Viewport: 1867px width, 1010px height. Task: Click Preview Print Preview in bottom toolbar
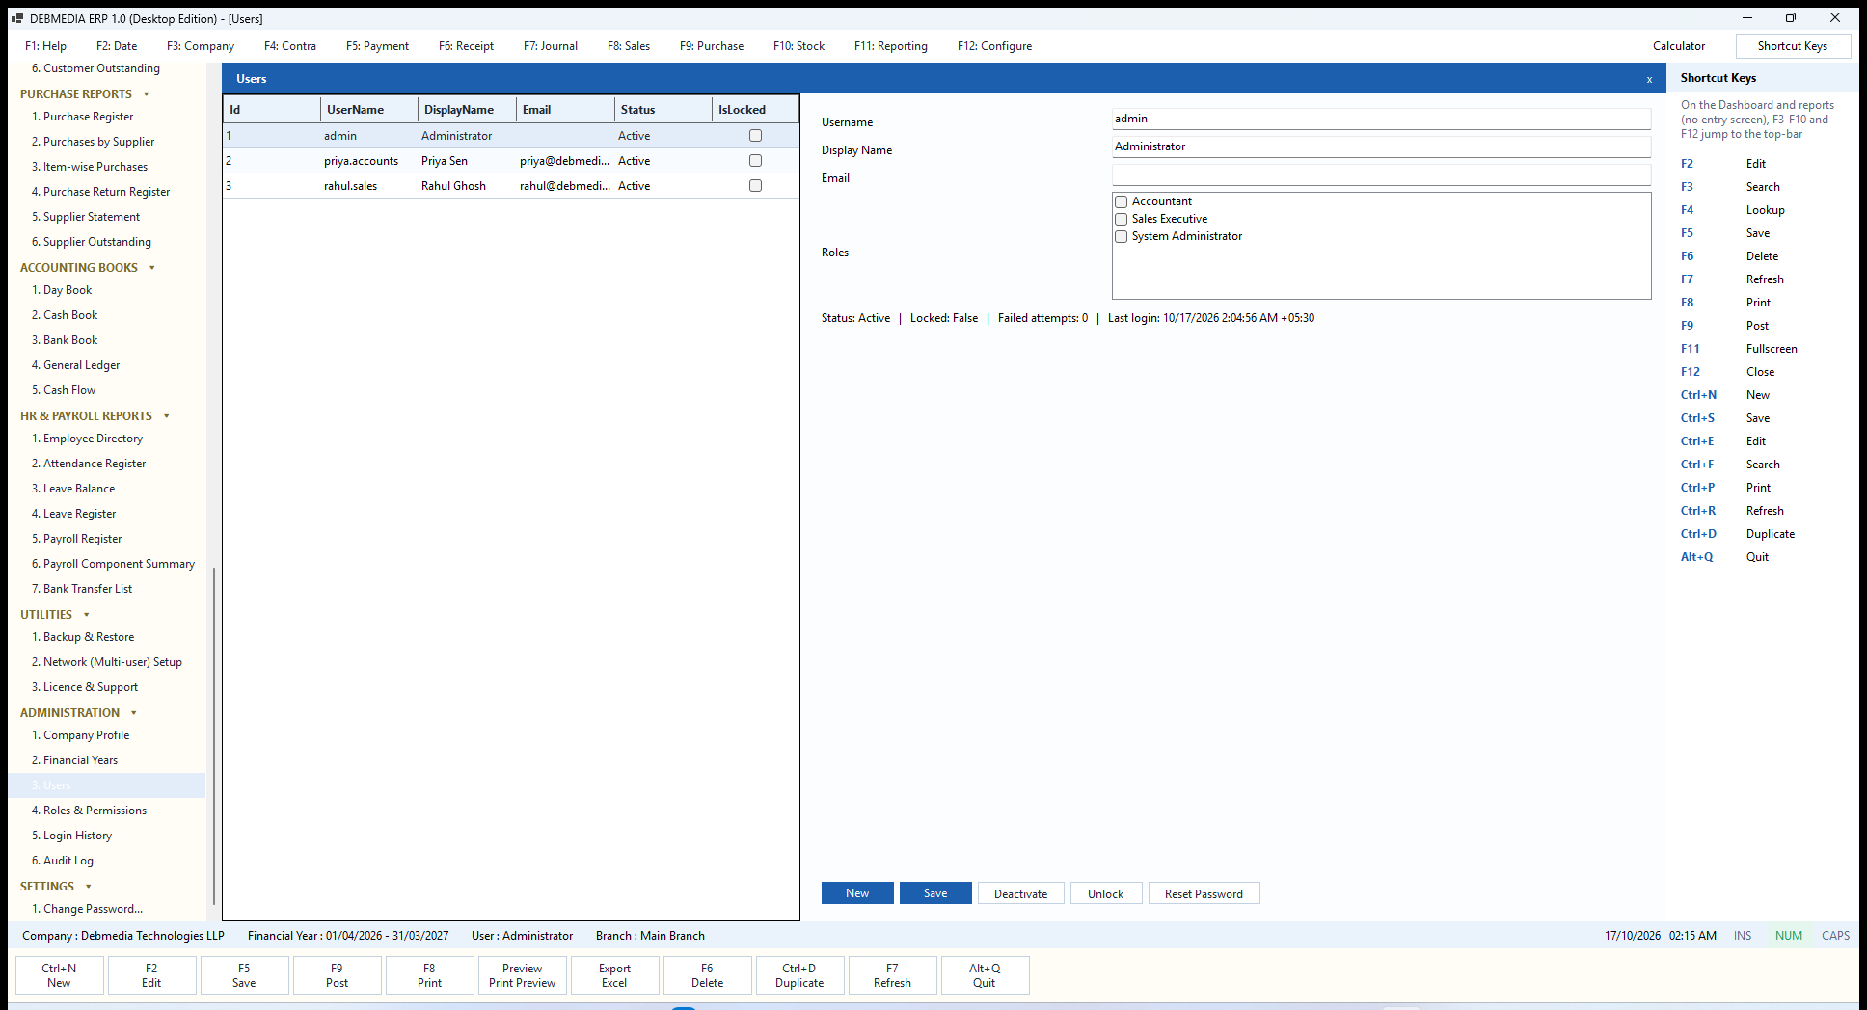522,975
